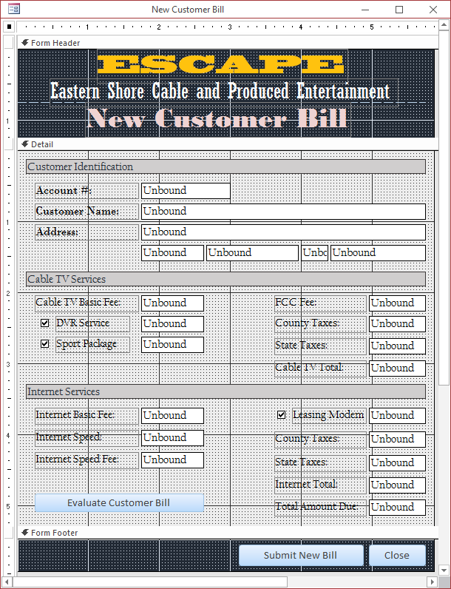Click the horizontal scrollbar left arrow
451x589 pixels.
[x=7, y=582]
